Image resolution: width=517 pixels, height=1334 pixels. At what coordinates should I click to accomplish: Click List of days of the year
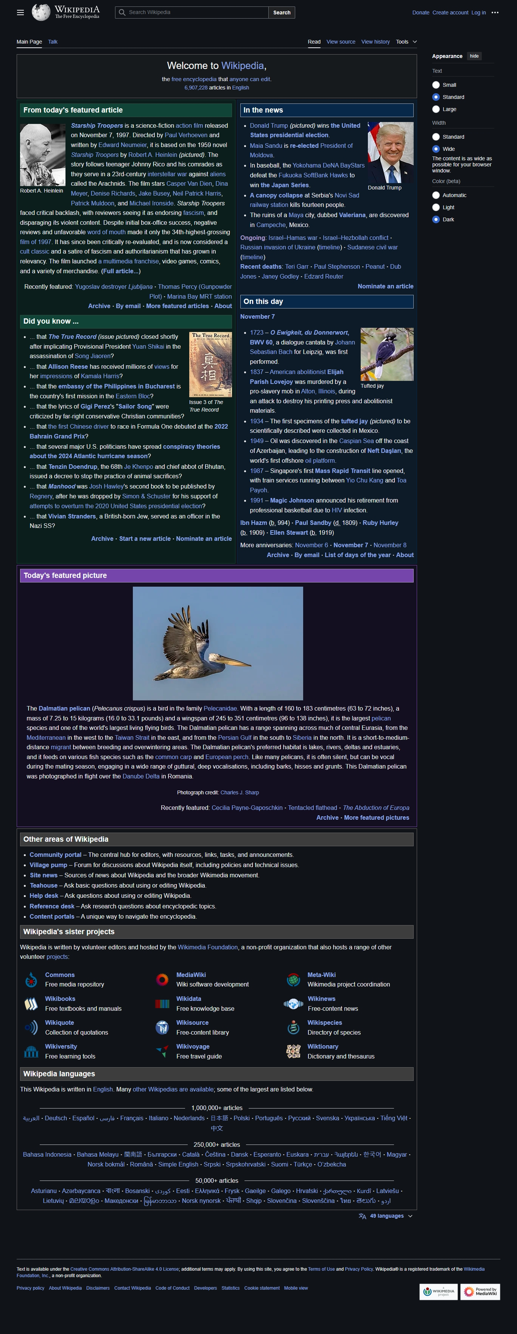[x=358, y=555]
